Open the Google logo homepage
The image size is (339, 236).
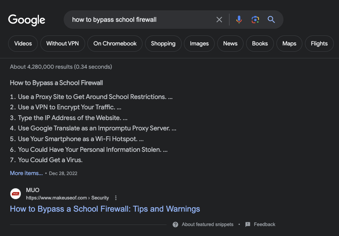click(27, 20)
